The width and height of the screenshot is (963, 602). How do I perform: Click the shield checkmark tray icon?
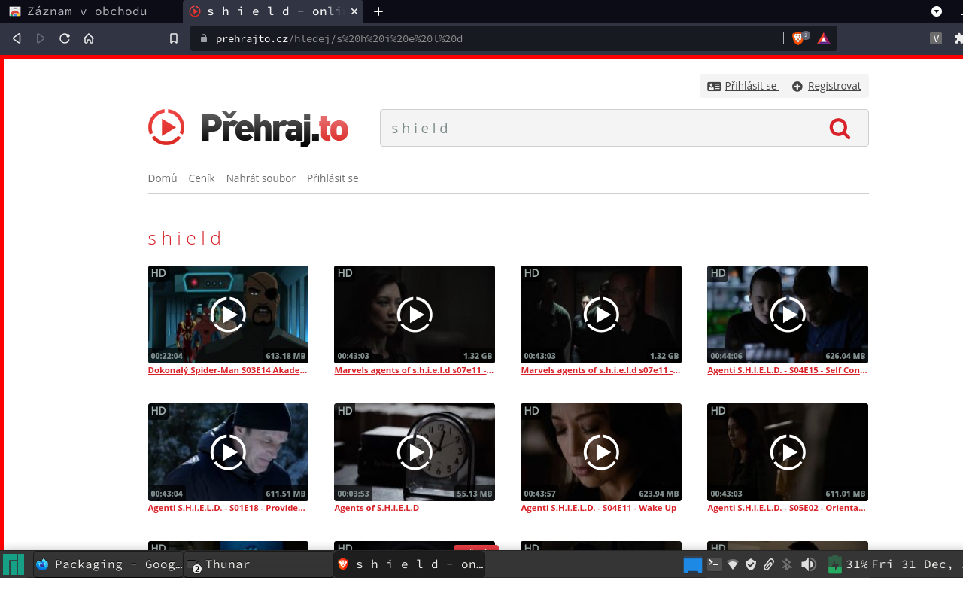750,564
